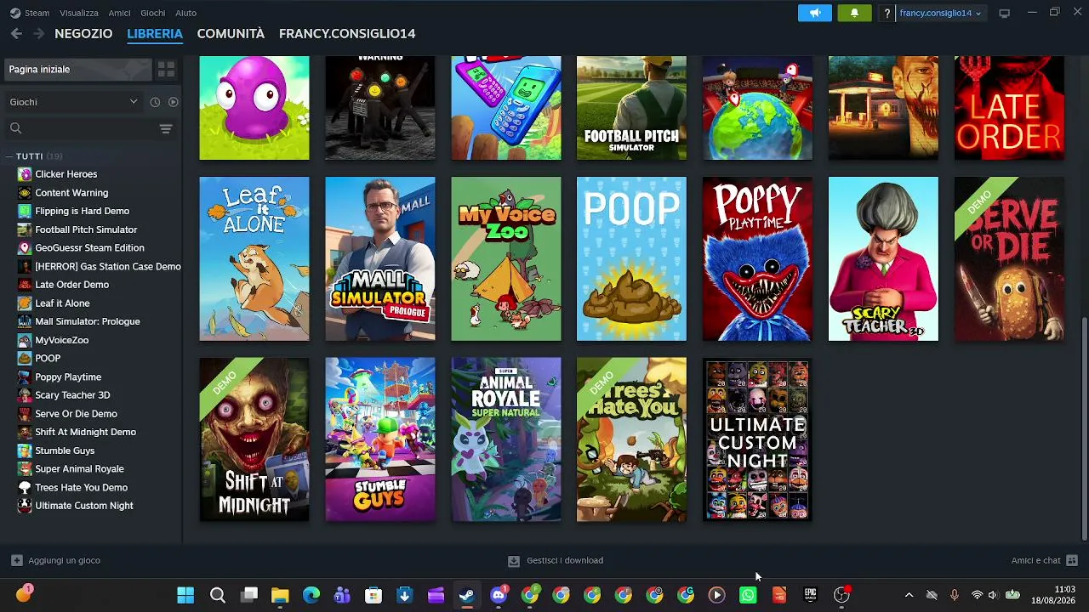The width and height of the screenshot is (1089, 612).
Task: Show hidden system tray icons chevron
Action: point(909,595)
